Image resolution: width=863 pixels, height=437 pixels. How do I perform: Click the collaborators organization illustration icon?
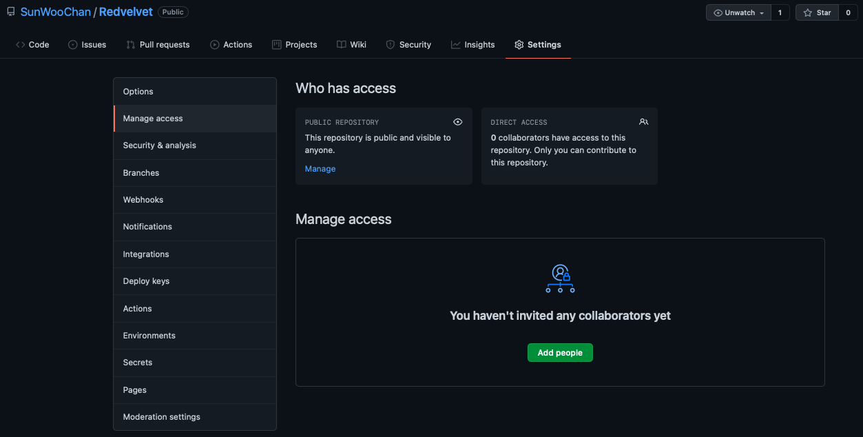560,278
